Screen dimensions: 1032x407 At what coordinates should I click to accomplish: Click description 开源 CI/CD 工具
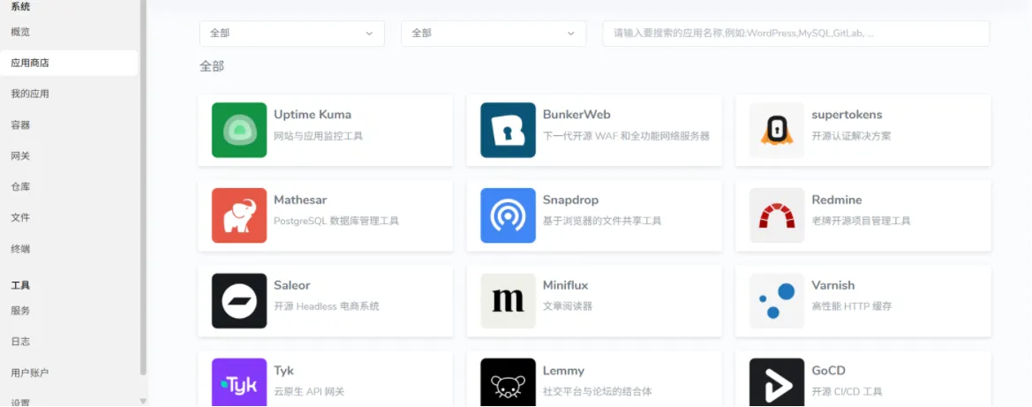point(847,392)
